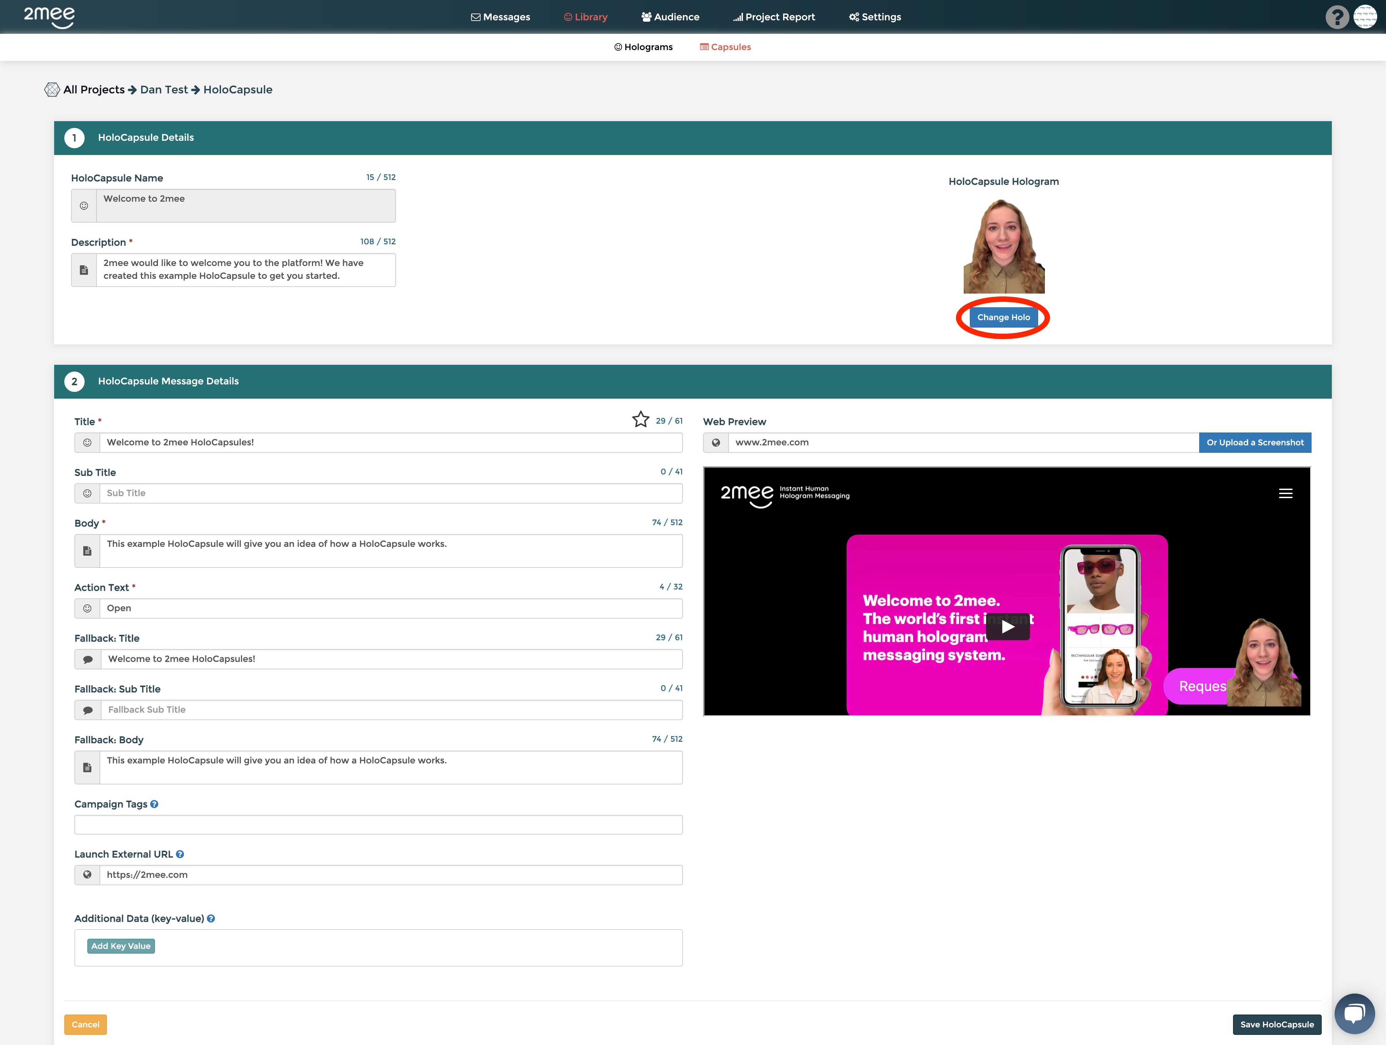Play the video in web preview
This screenshot has width=1386, height=1045.
click(1008, 627)
